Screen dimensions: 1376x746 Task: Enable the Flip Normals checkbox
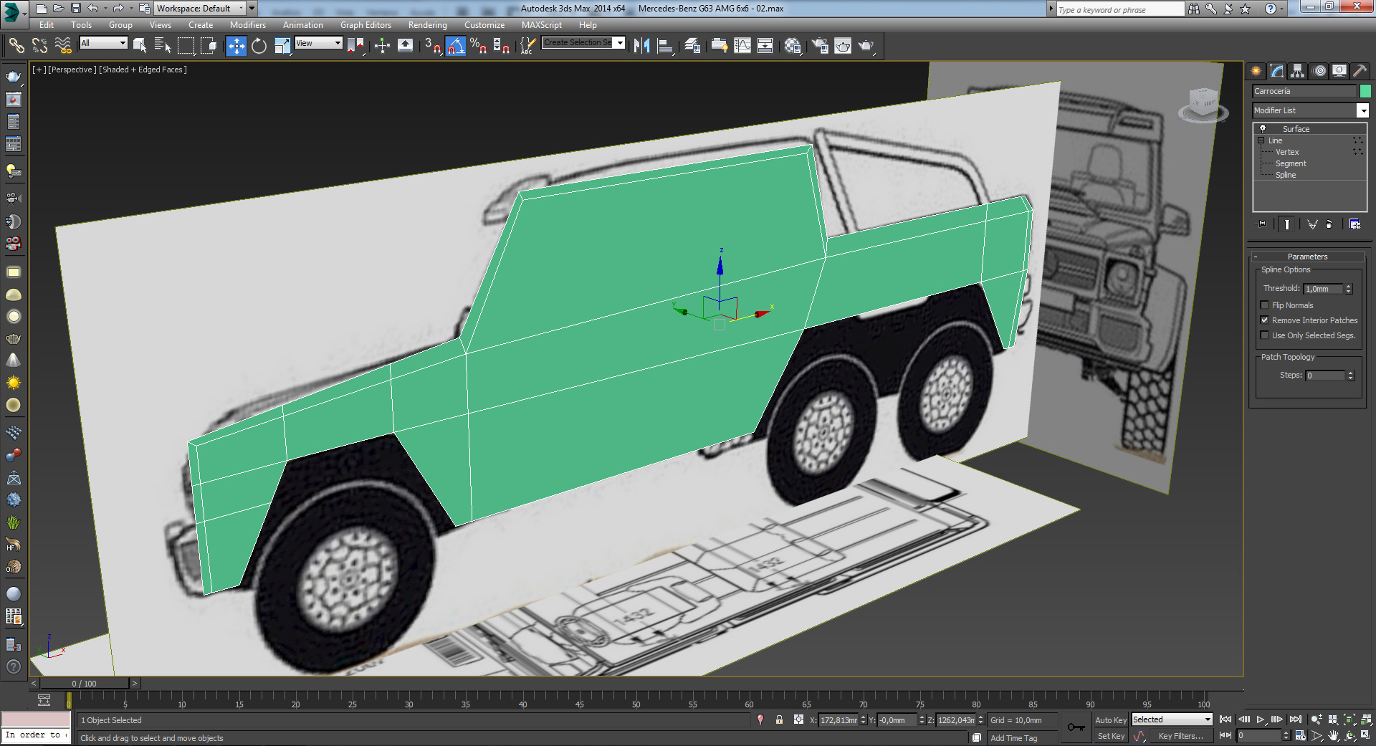pyautogui.click(x=1265, y=305)
